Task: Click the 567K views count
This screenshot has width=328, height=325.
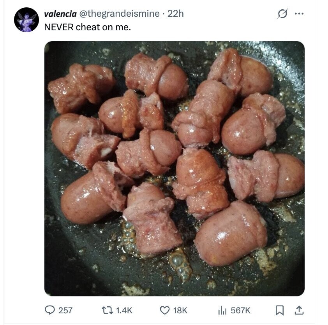Action: click(241, 310)
